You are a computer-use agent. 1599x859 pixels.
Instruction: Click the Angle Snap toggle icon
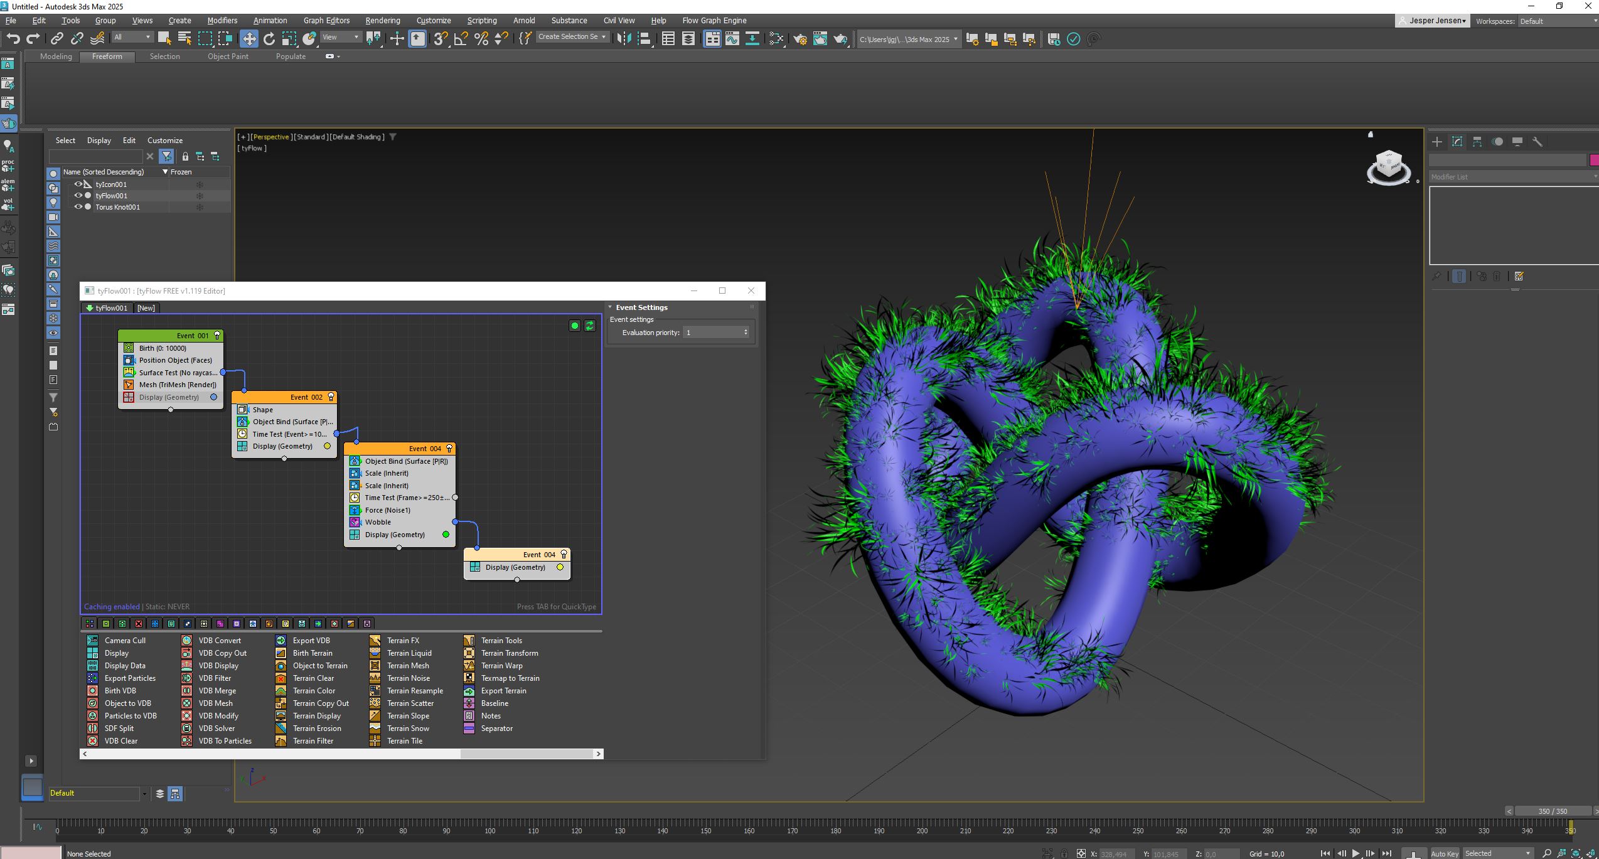[461, 39]
